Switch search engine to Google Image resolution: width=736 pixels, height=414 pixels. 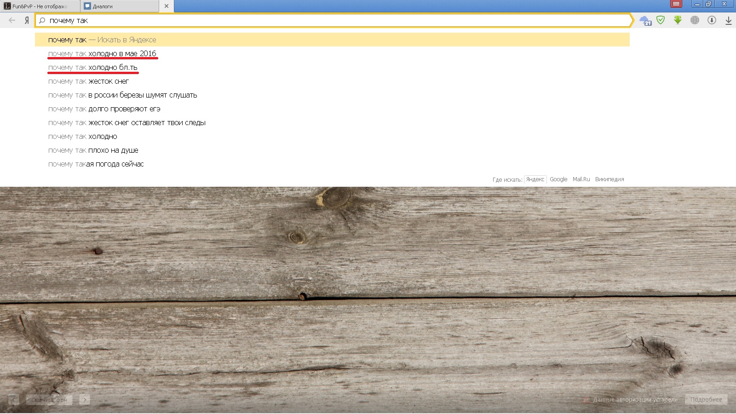coord(558,179)
